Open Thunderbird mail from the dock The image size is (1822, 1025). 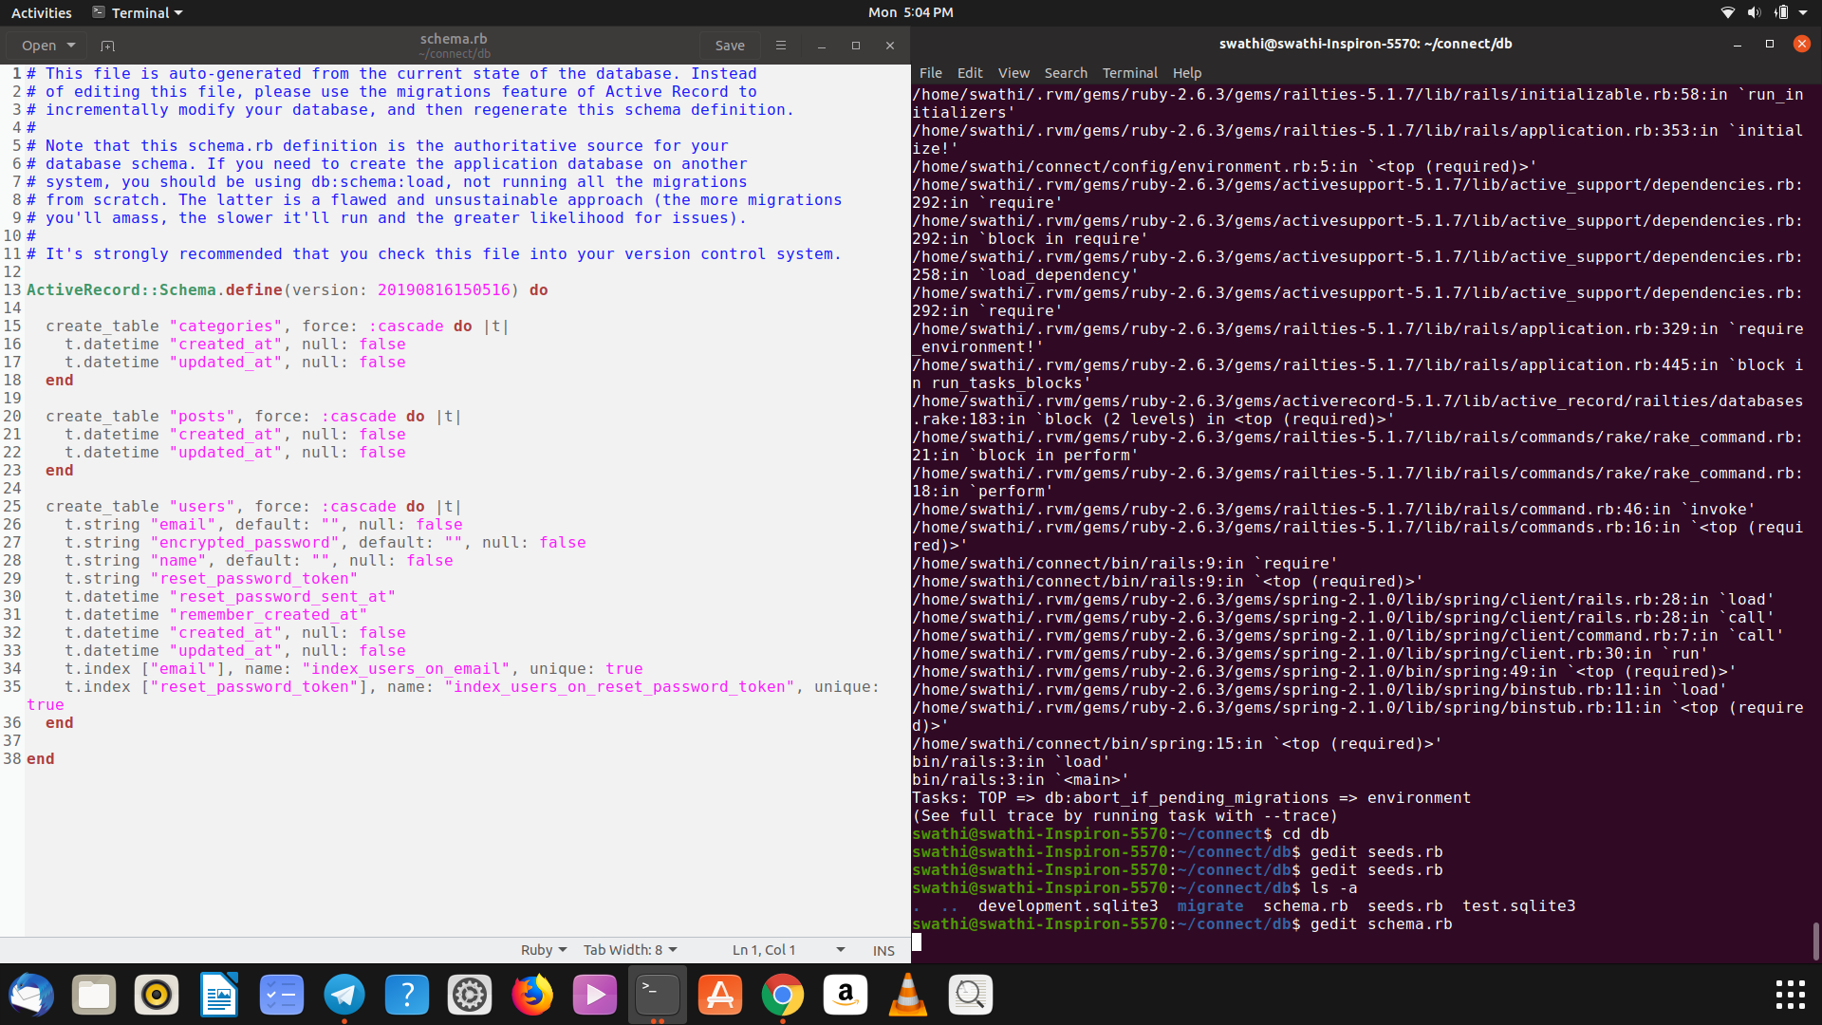tap(31, 995)
